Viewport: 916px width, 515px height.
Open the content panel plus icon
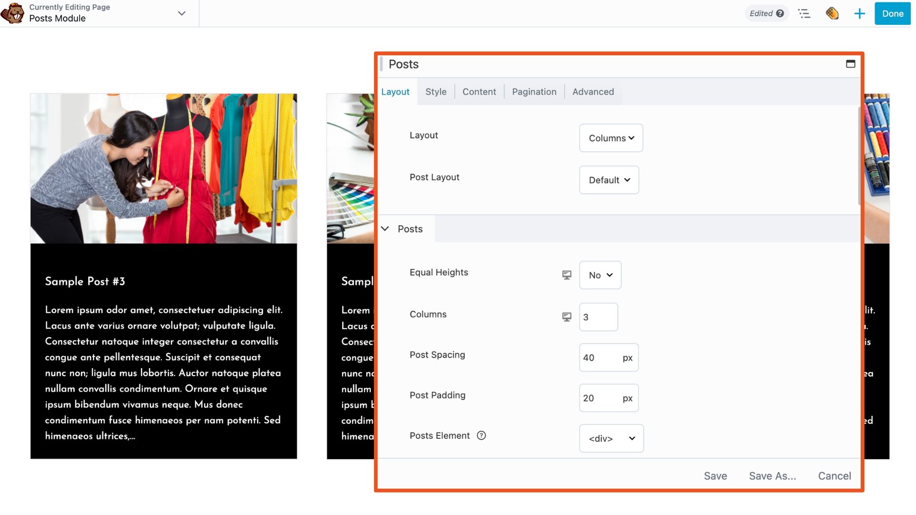click(x=859, y=13)
